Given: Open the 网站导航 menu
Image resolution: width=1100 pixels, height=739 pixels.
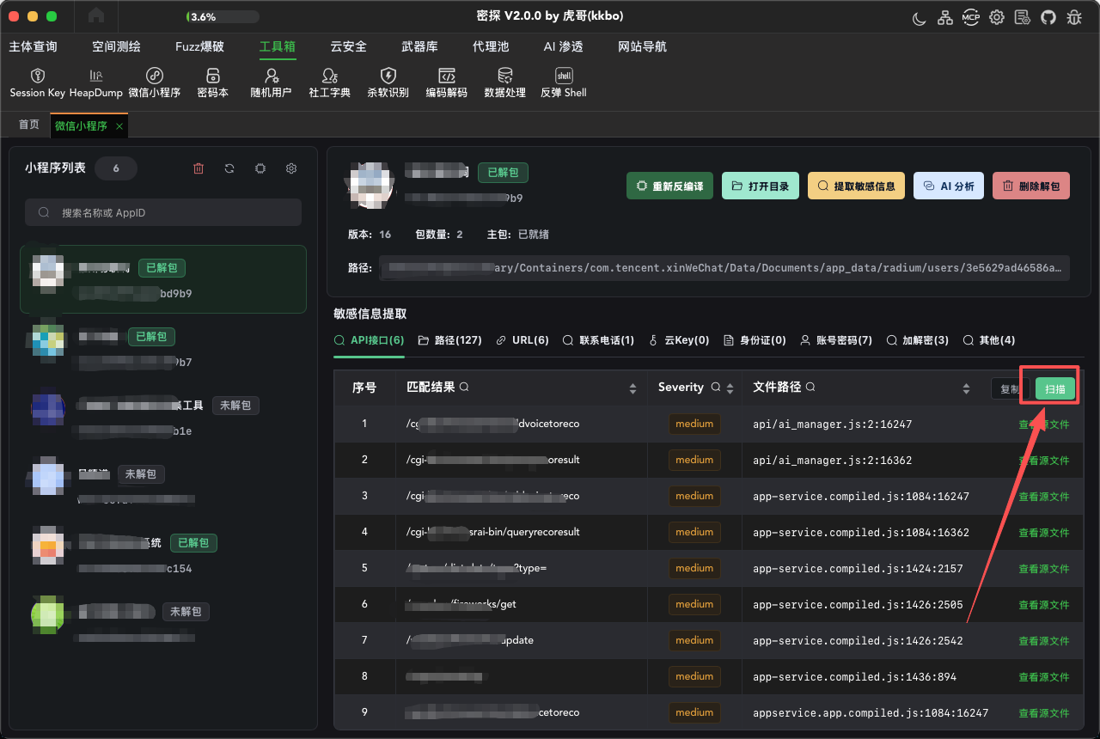Looking at the screenshot, I should point(642,46).
